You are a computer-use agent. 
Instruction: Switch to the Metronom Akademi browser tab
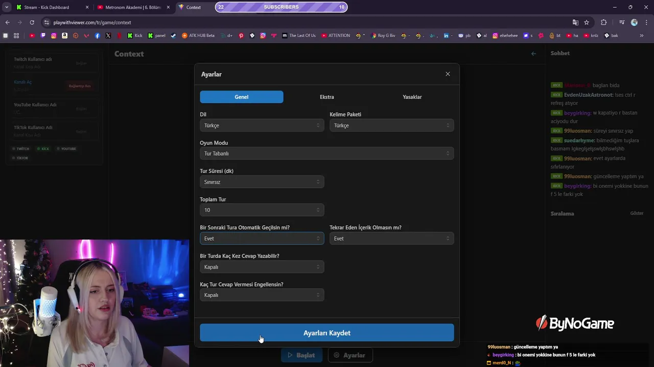(133, 7)
